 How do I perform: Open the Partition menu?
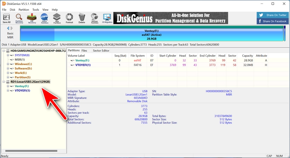[24, 10]
